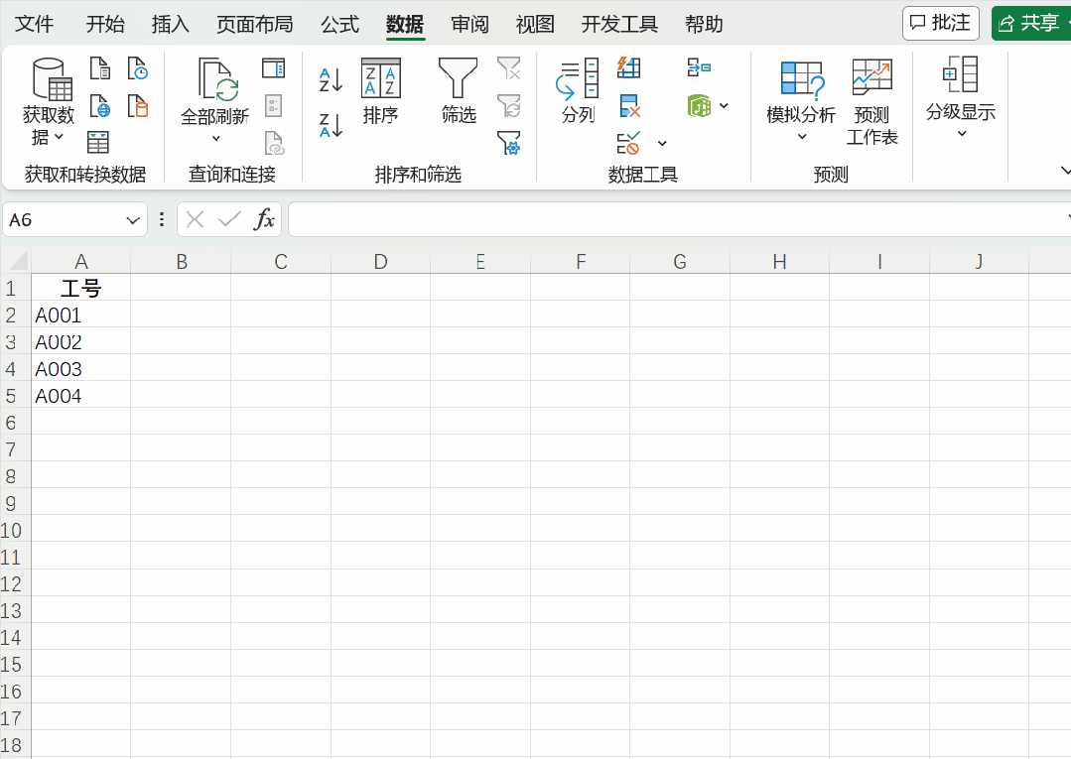Open the 模拟分析 what-if analysis menu
Image resolution: width=1071 pixels, height=759 pixels.
[801, 101]
